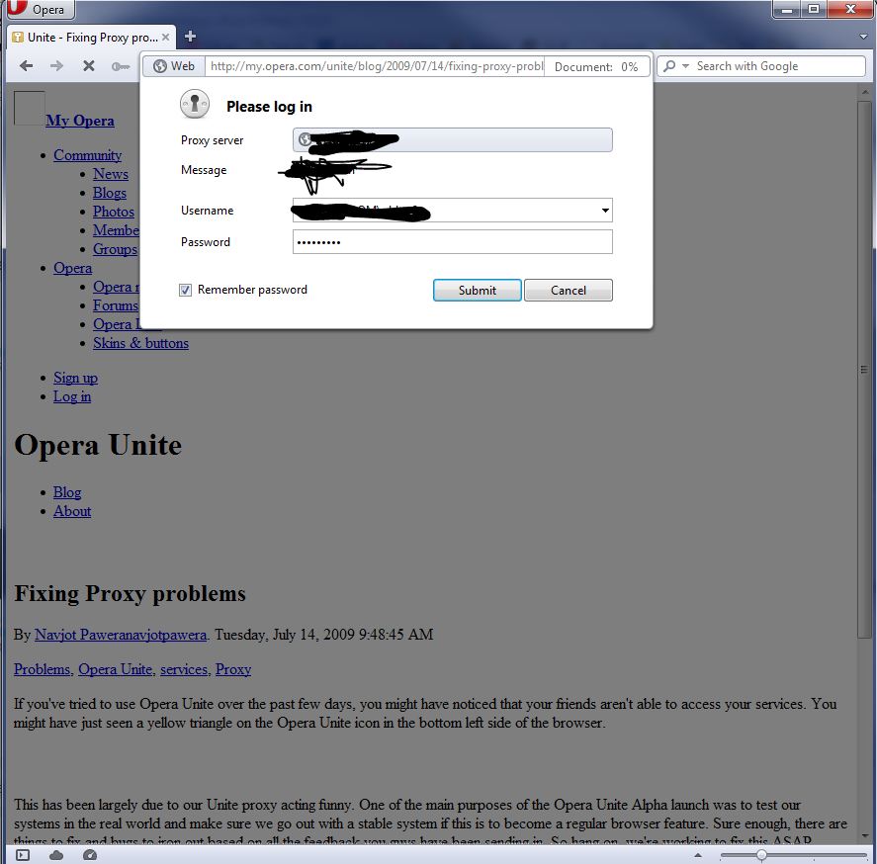Open the Username dropdown arrow
This screenshot has height=864, width=877.
[x=605, y=211]
